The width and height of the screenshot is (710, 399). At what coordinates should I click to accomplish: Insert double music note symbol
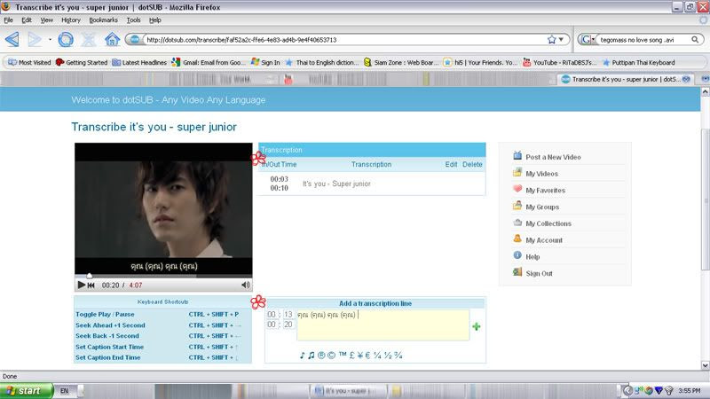[x=312, y=356]
